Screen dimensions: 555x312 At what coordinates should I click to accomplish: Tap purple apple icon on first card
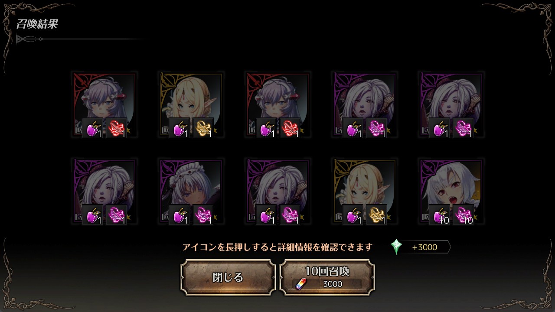click(x=93, y=128)
